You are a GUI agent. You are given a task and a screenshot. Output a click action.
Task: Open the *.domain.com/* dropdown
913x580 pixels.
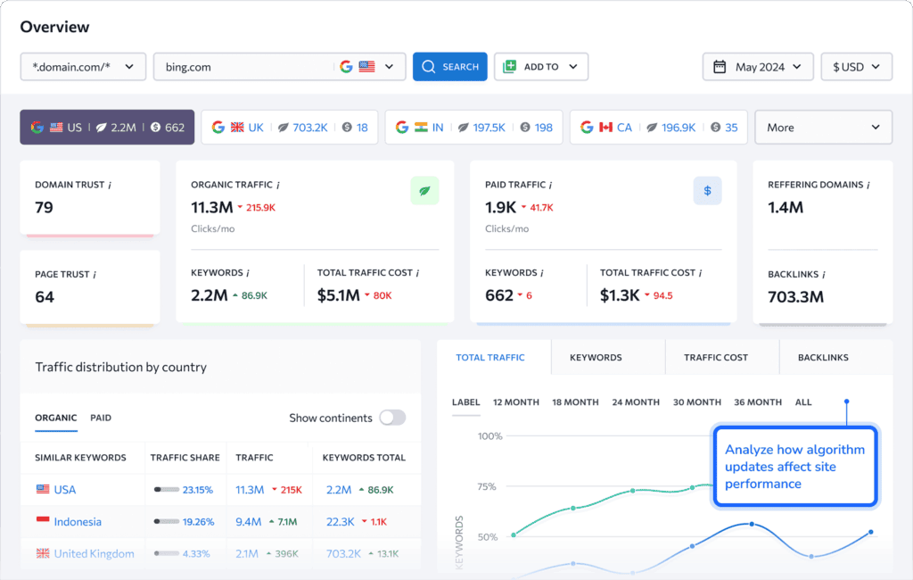[x=83, y=66]
